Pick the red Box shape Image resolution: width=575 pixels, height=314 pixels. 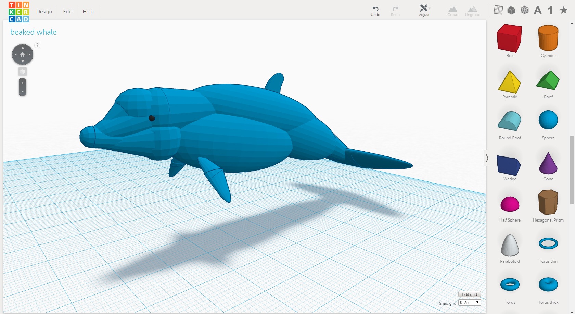click(509, 38)
